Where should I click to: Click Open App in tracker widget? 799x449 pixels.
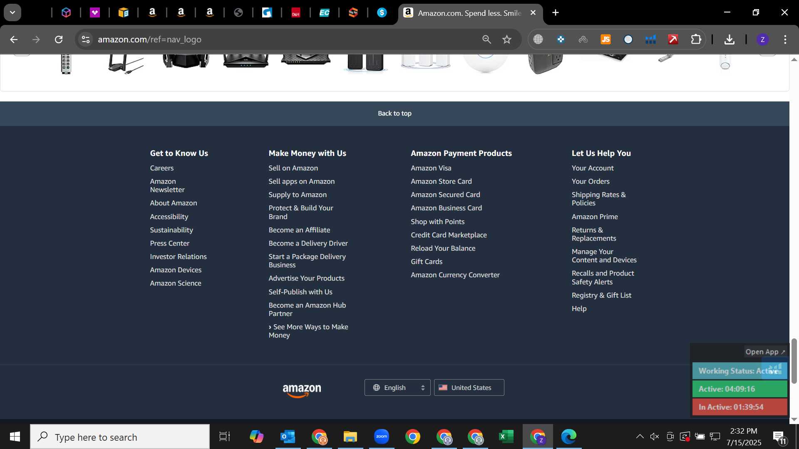point(765,352)
